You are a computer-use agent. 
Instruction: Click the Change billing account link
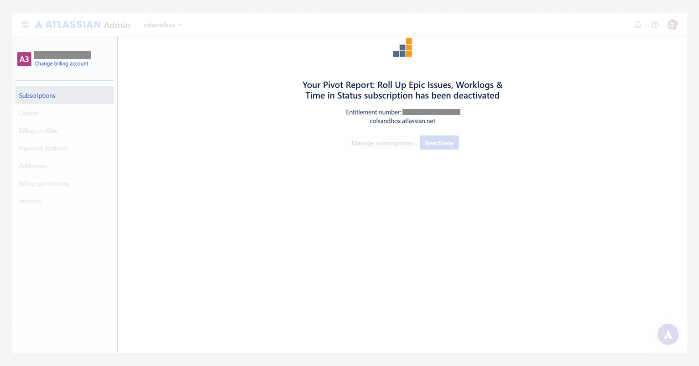tap(62, 64)
